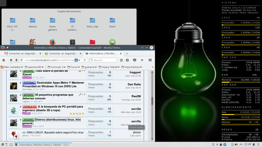The height and width of the screenshot is (147, 262).
Task: Open a new tab with plus button
Action: pyautogui.click(x=127, y=54)
